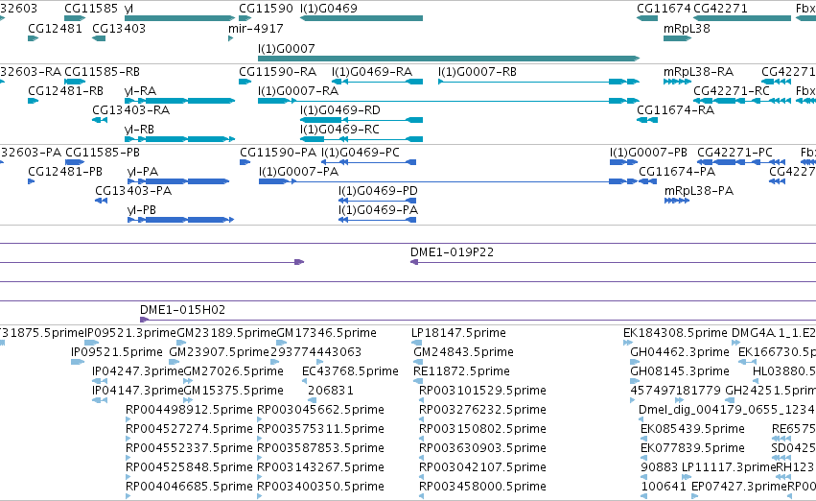Click EST EK085439.5prime
Screen dimensions: 816x501
[692, 429]
